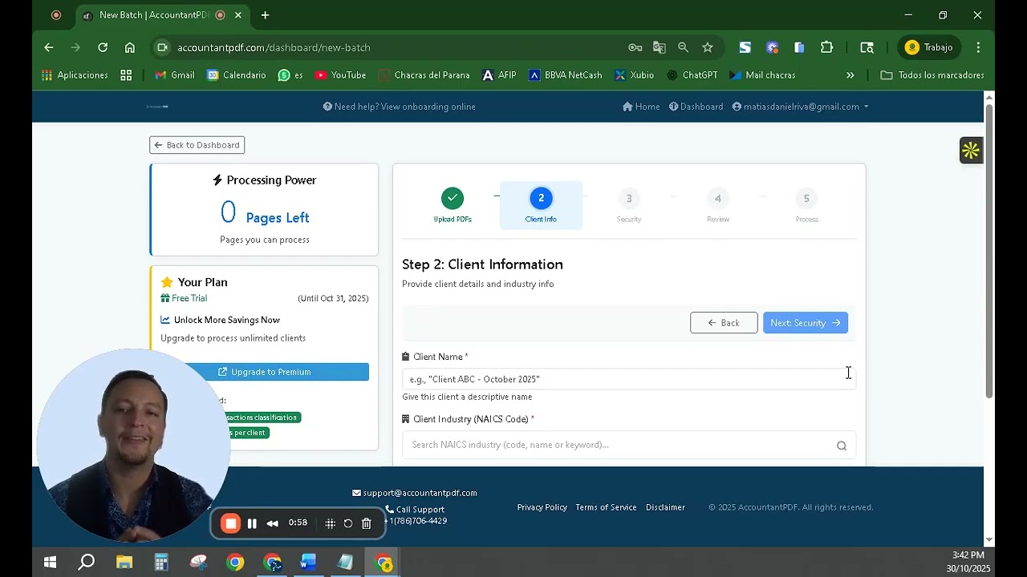
Task: Rewind the recording
Action: (272, 523)
